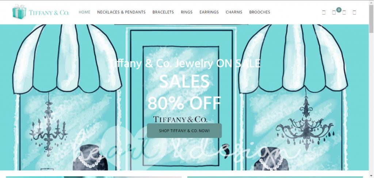Viewport: 374px width, 178px height.
Task: Click the header icon right of the 0 badge
Action: tap(344, 13)
